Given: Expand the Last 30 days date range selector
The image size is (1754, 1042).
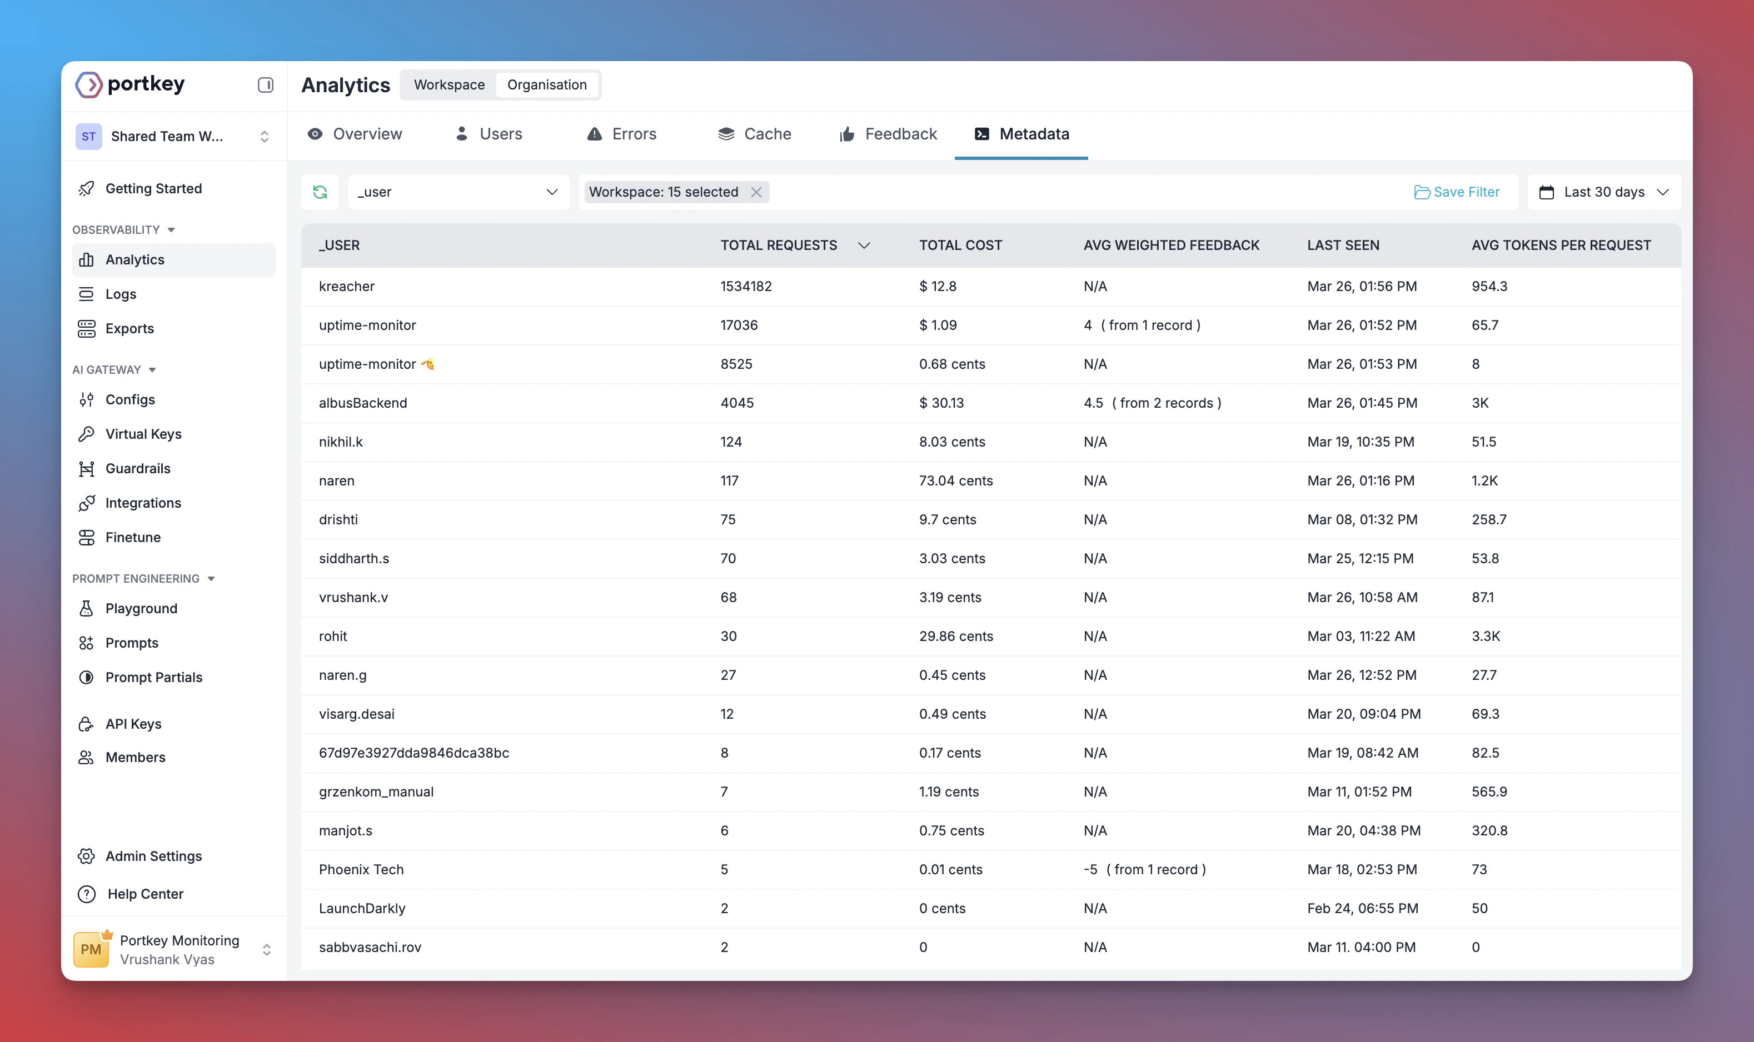Looking at the screenshot, I should 1605,192.
